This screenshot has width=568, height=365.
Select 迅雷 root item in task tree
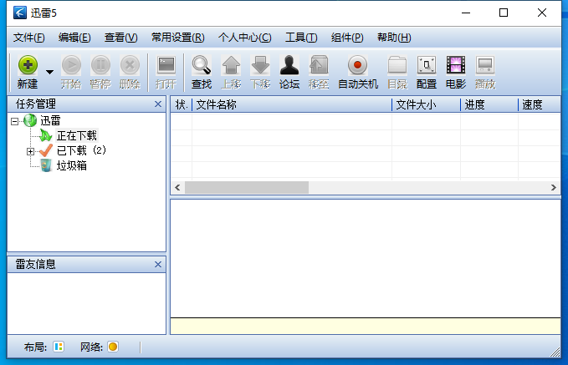tap(50, 120)
